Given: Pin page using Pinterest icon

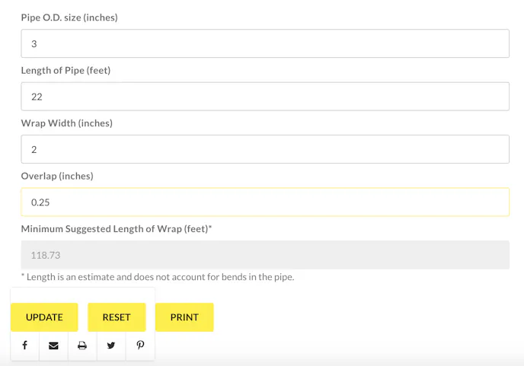Looking at the screenshot, I should [x=140, y=345].
